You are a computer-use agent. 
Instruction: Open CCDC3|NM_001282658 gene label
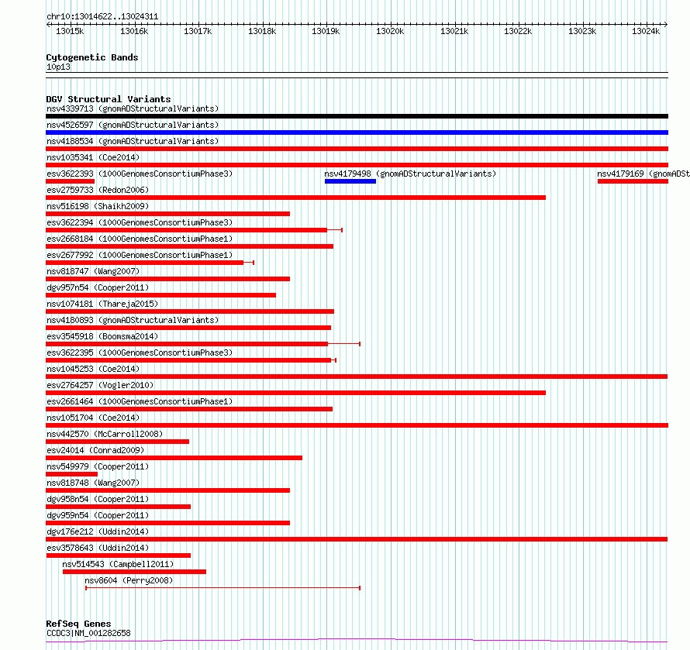[x=88, y=633]
